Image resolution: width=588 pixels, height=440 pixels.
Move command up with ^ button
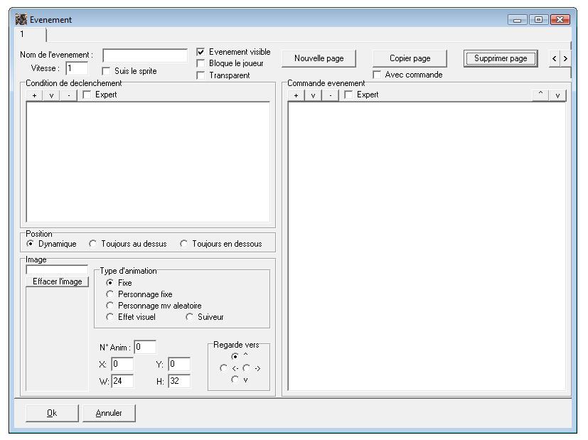540,95
